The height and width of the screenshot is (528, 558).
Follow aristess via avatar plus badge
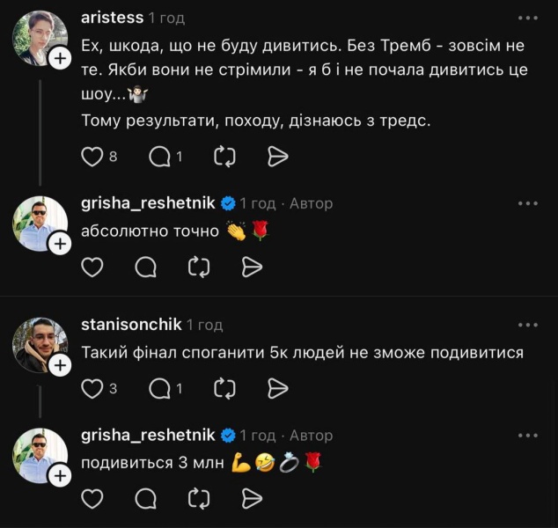point(59,58)
